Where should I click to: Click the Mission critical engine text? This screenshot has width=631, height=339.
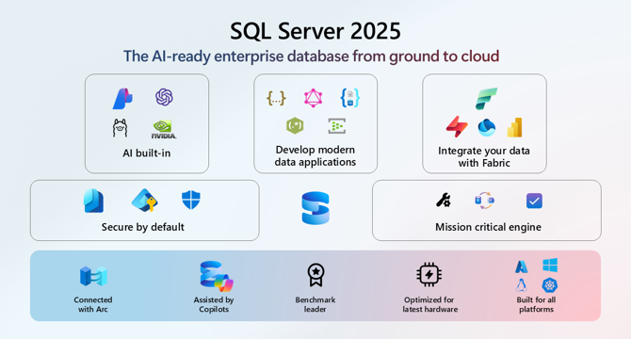488,227
